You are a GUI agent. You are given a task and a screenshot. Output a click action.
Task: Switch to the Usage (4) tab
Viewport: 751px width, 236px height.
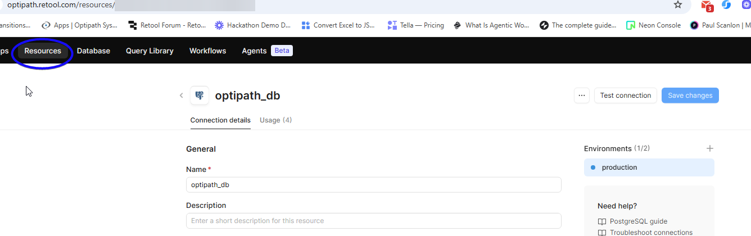[x=275, y=120]
